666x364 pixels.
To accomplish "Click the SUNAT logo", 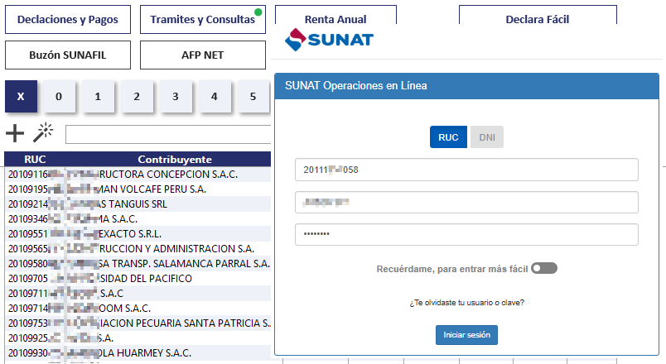I will [x=329, y=40].
